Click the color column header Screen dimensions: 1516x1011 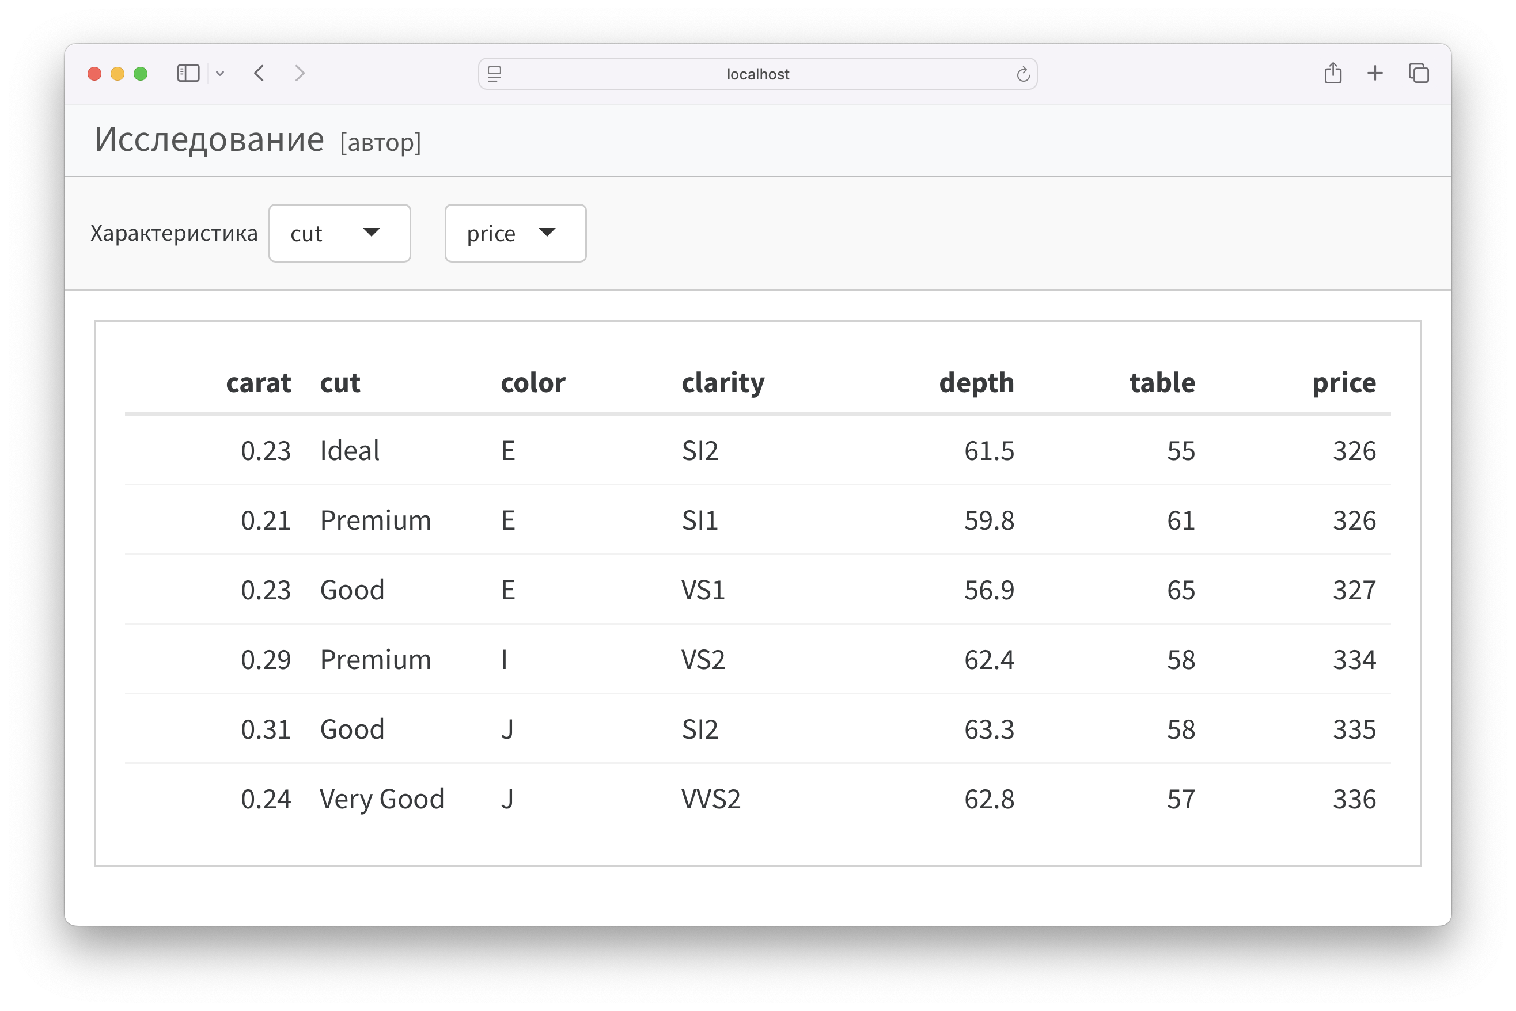[533, 383]
